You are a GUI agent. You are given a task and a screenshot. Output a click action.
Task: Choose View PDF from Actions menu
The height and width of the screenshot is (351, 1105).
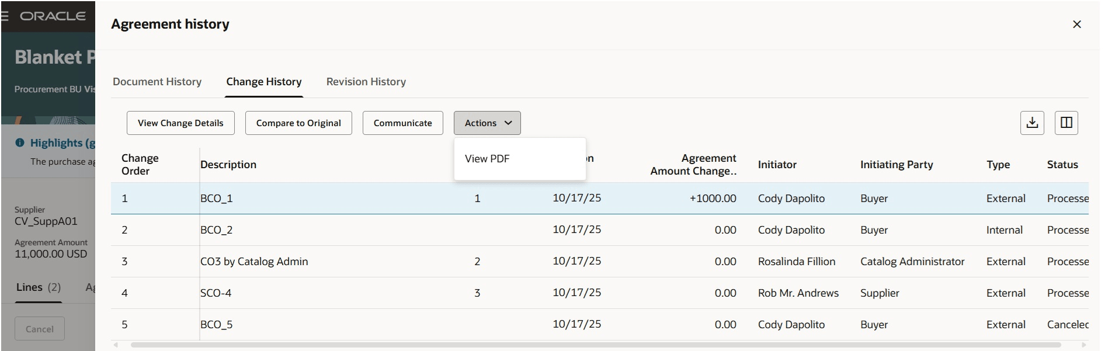click(x=487, y=159)
